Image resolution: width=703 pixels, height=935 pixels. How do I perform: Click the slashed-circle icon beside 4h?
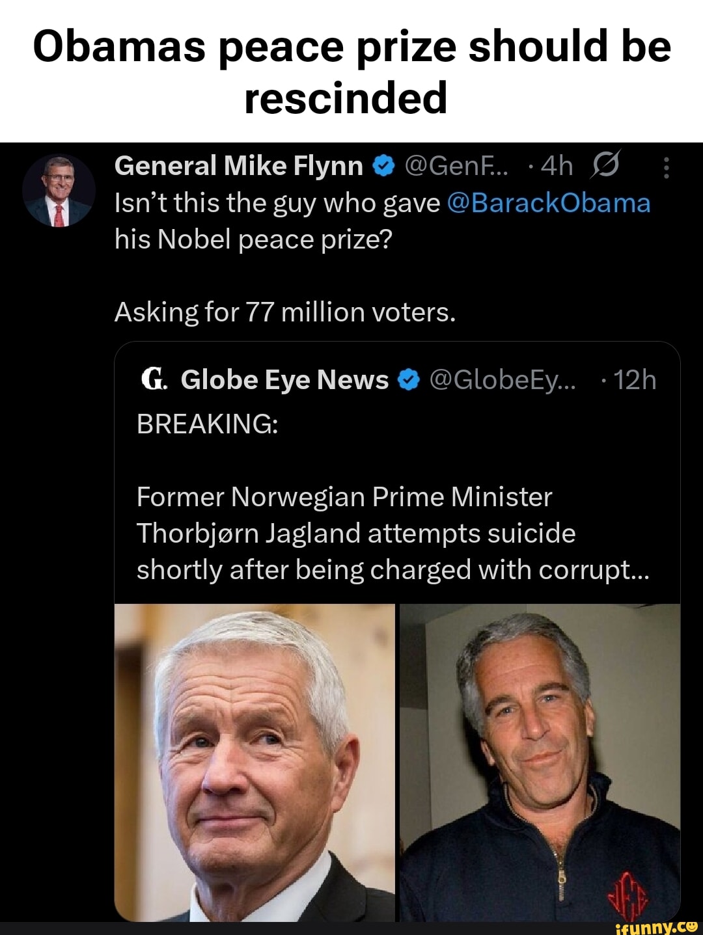tap(604, 167)
